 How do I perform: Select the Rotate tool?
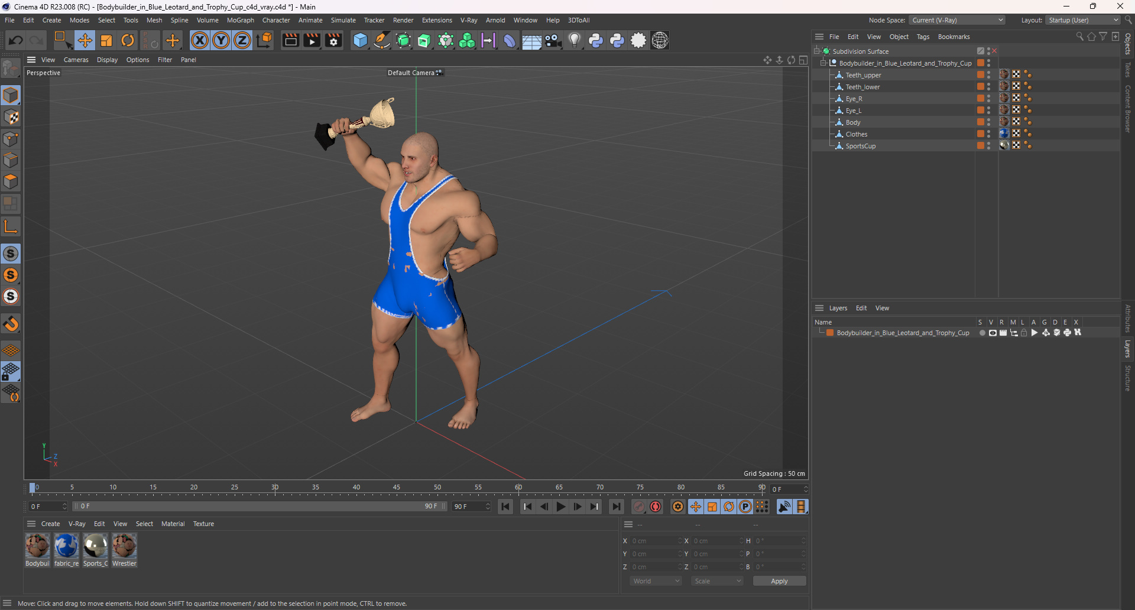[128, 40]
